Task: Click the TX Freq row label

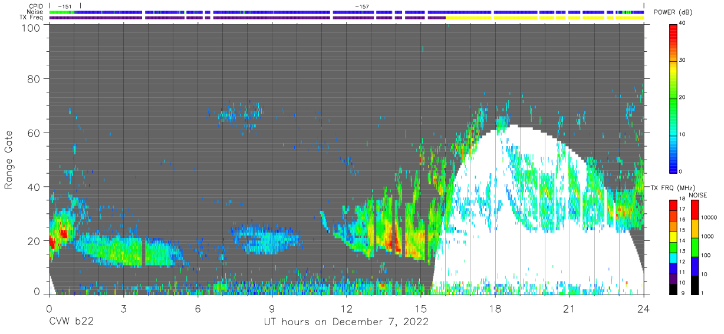Action: (x=31, y=17)
